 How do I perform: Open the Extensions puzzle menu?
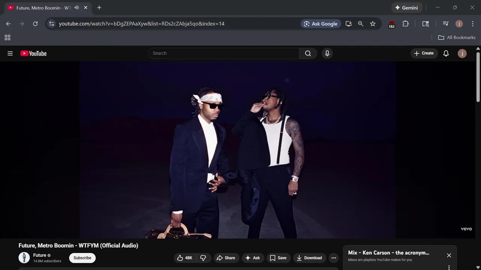[405, 24]
